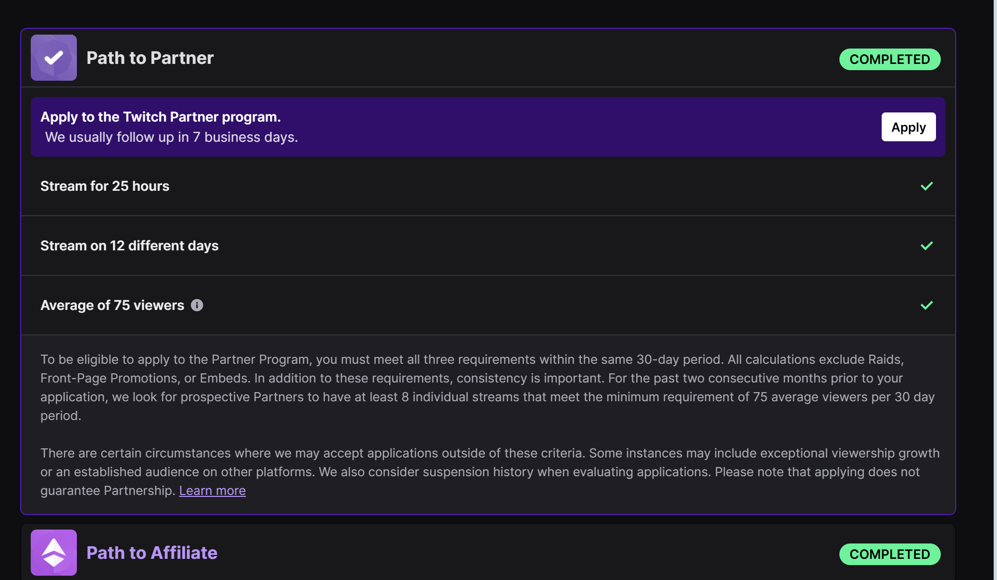Select the Stream on 12 different days row

pos(488,246)
